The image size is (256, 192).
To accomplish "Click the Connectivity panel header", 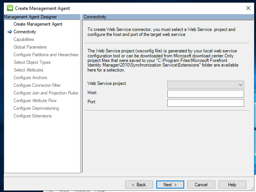I will tap(168, 17).
